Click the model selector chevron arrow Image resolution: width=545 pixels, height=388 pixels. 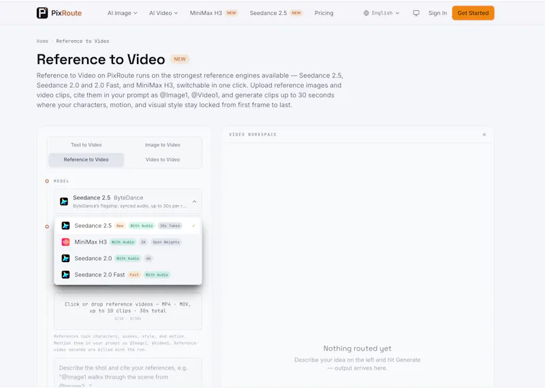[194, 201]
